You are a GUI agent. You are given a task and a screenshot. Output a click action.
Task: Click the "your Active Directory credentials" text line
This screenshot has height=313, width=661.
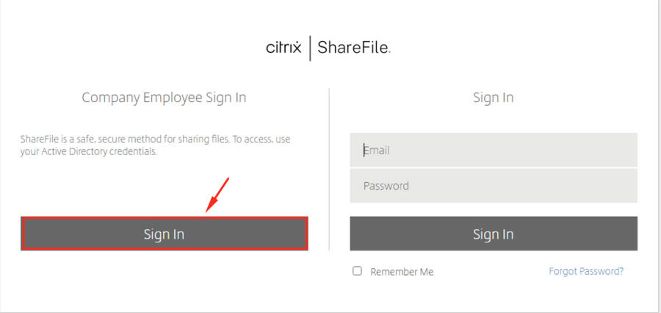coord(89,153)
